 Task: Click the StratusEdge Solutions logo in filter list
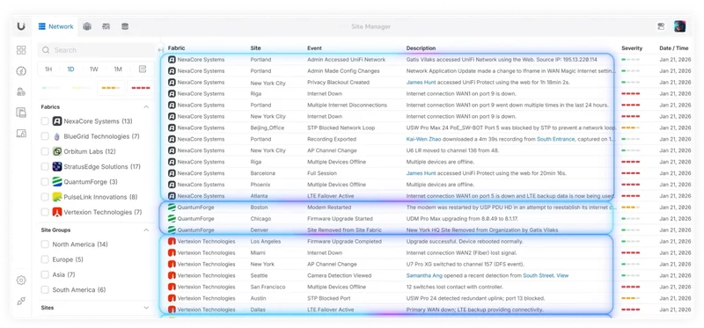coord(57,166)
